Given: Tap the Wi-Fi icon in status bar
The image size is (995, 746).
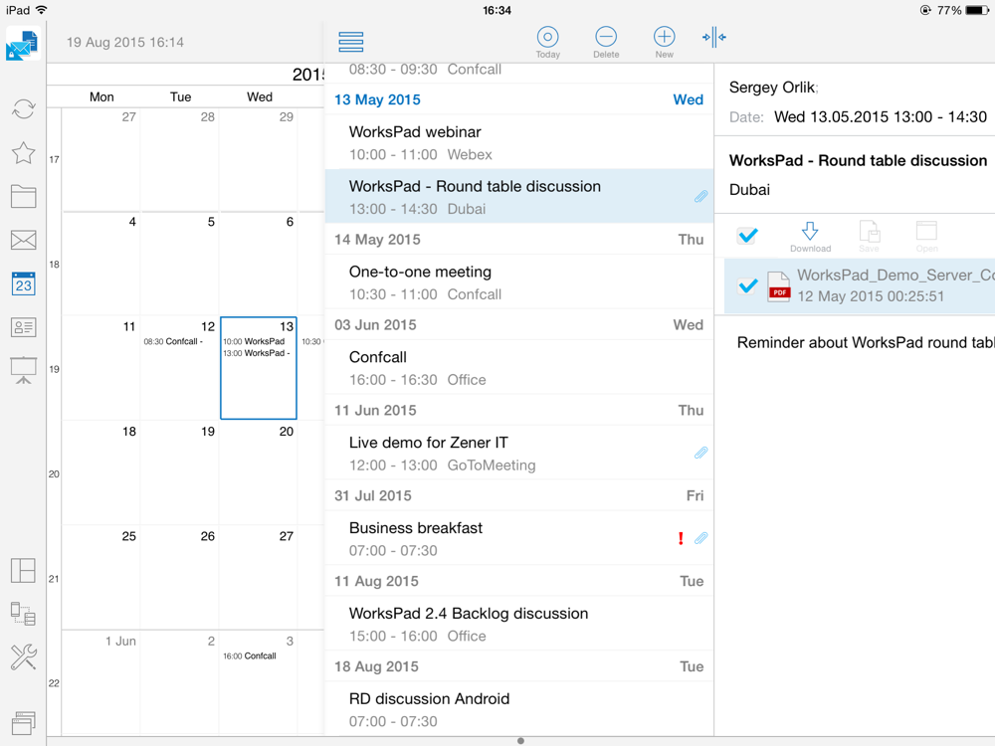Looking at the screenshot, I should click(42, 10).
